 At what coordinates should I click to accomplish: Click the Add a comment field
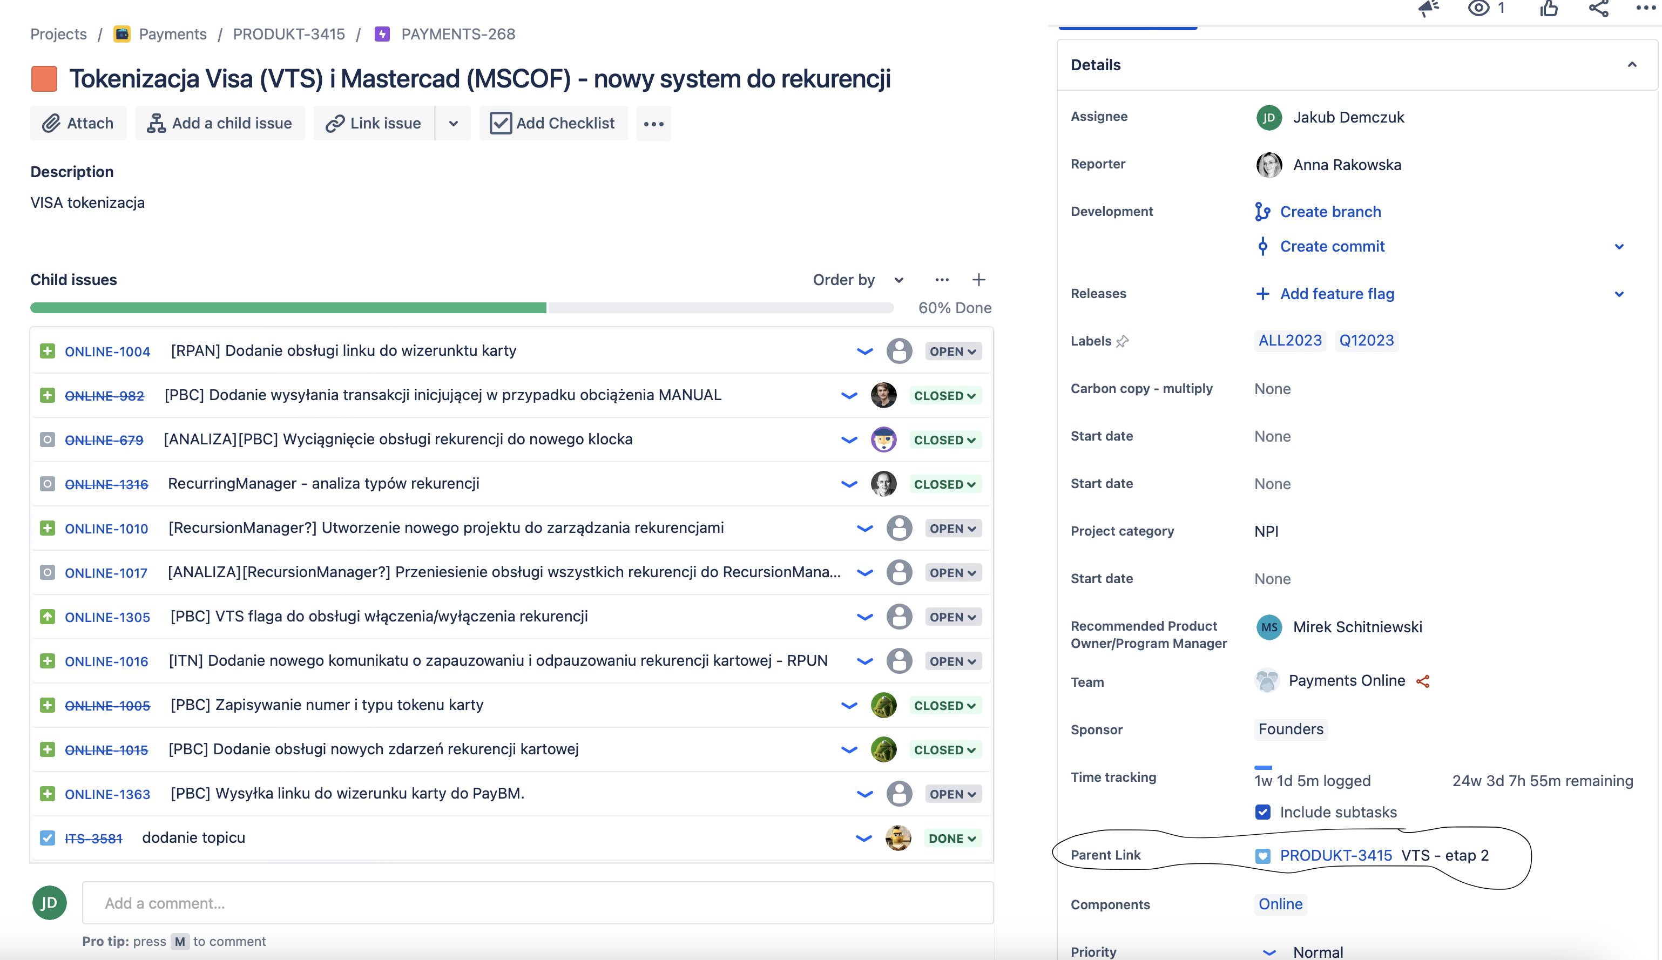[537, 903]
